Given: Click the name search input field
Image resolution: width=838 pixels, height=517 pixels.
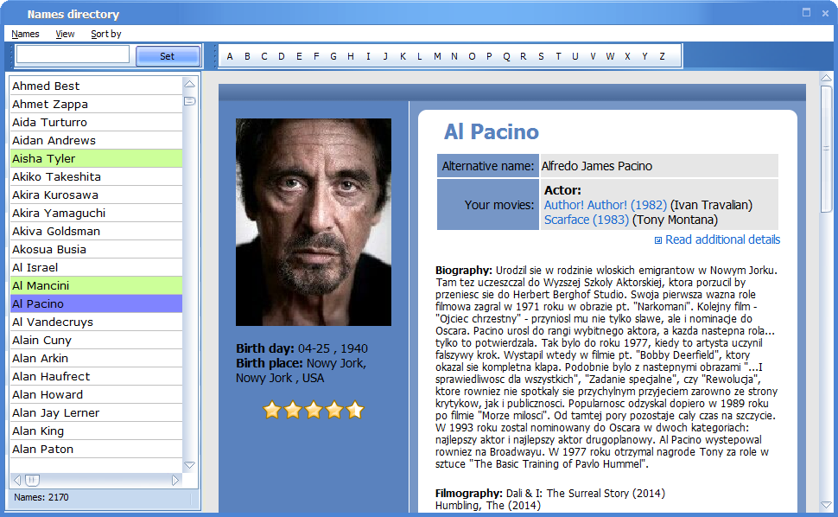Looking at the screenshot, I should point(73,54).
